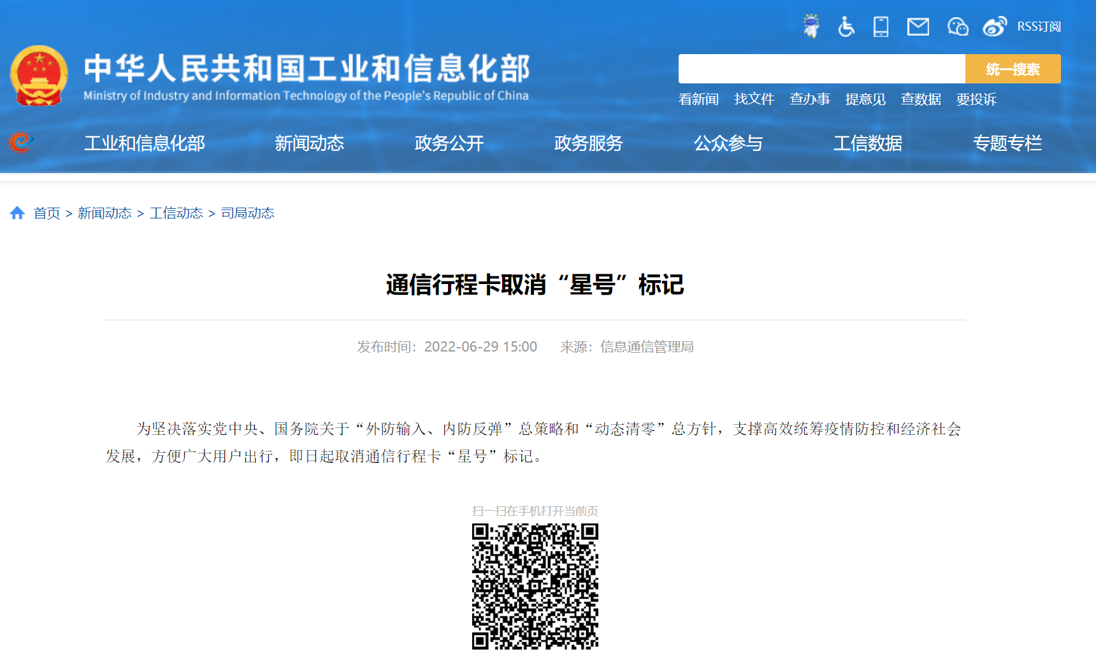Click the robot assistant icon
Screen dimensions: 1096x668
coord(811,26)
